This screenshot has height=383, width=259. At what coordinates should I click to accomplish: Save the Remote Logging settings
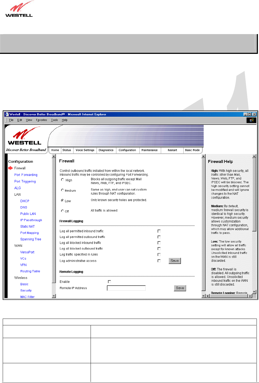(180, 288)
